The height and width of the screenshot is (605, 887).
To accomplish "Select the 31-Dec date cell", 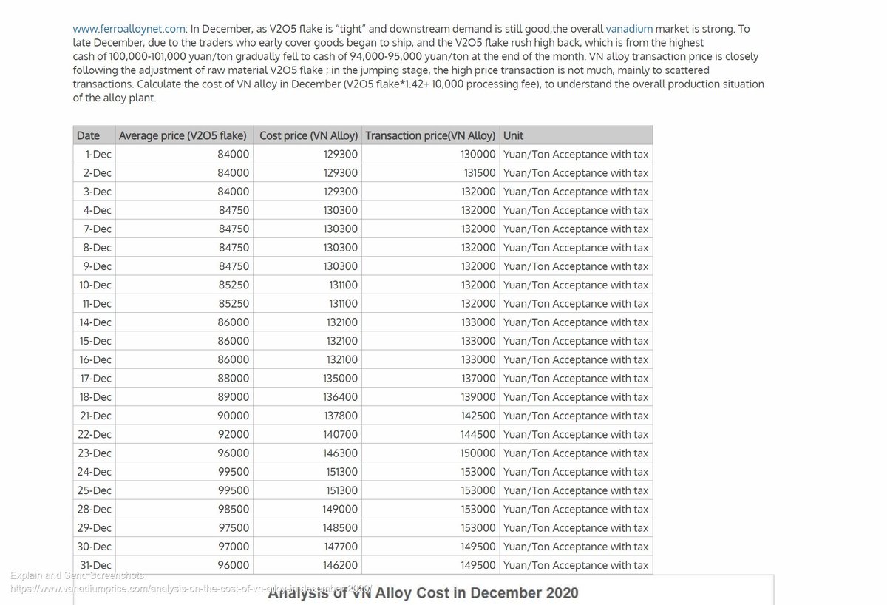I will 97,564.
